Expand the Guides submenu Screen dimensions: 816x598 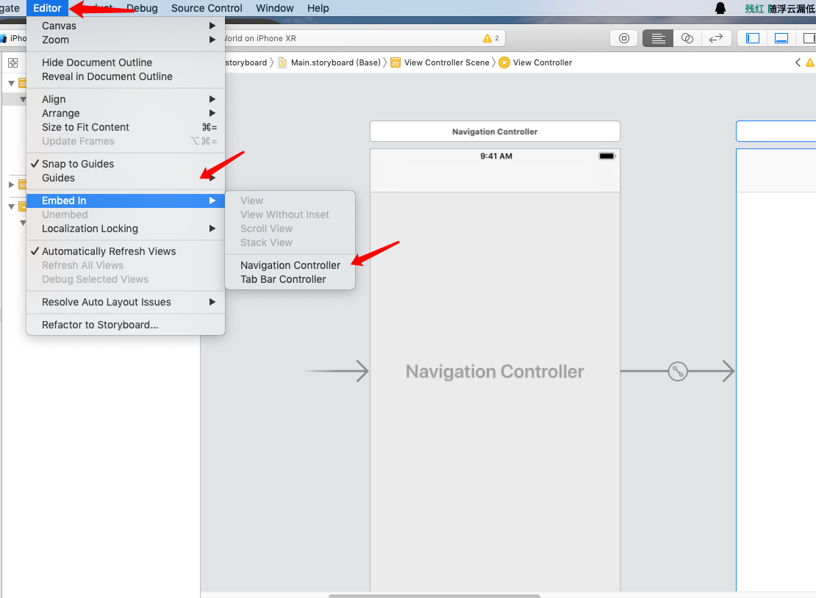point(126,178)
